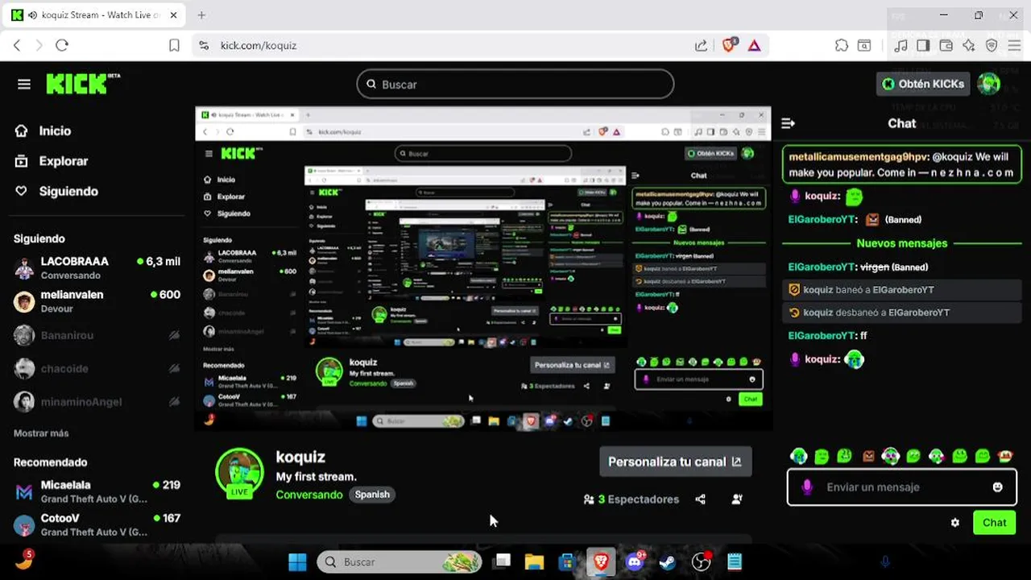Open chacoide offline channel
The height and width of the screenshot is (580, 1031).
(97, 368)
